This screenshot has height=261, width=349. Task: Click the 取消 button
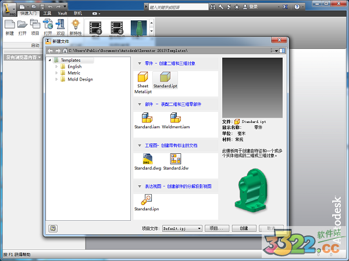point(271,228)
